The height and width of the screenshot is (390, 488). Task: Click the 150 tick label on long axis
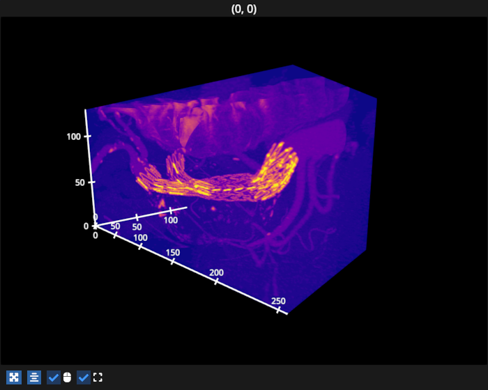[x=172, y=252]
